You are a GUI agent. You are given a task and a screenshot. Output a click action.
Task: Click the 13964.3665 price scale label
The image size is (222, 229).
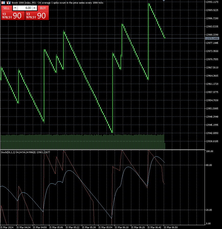212,76
